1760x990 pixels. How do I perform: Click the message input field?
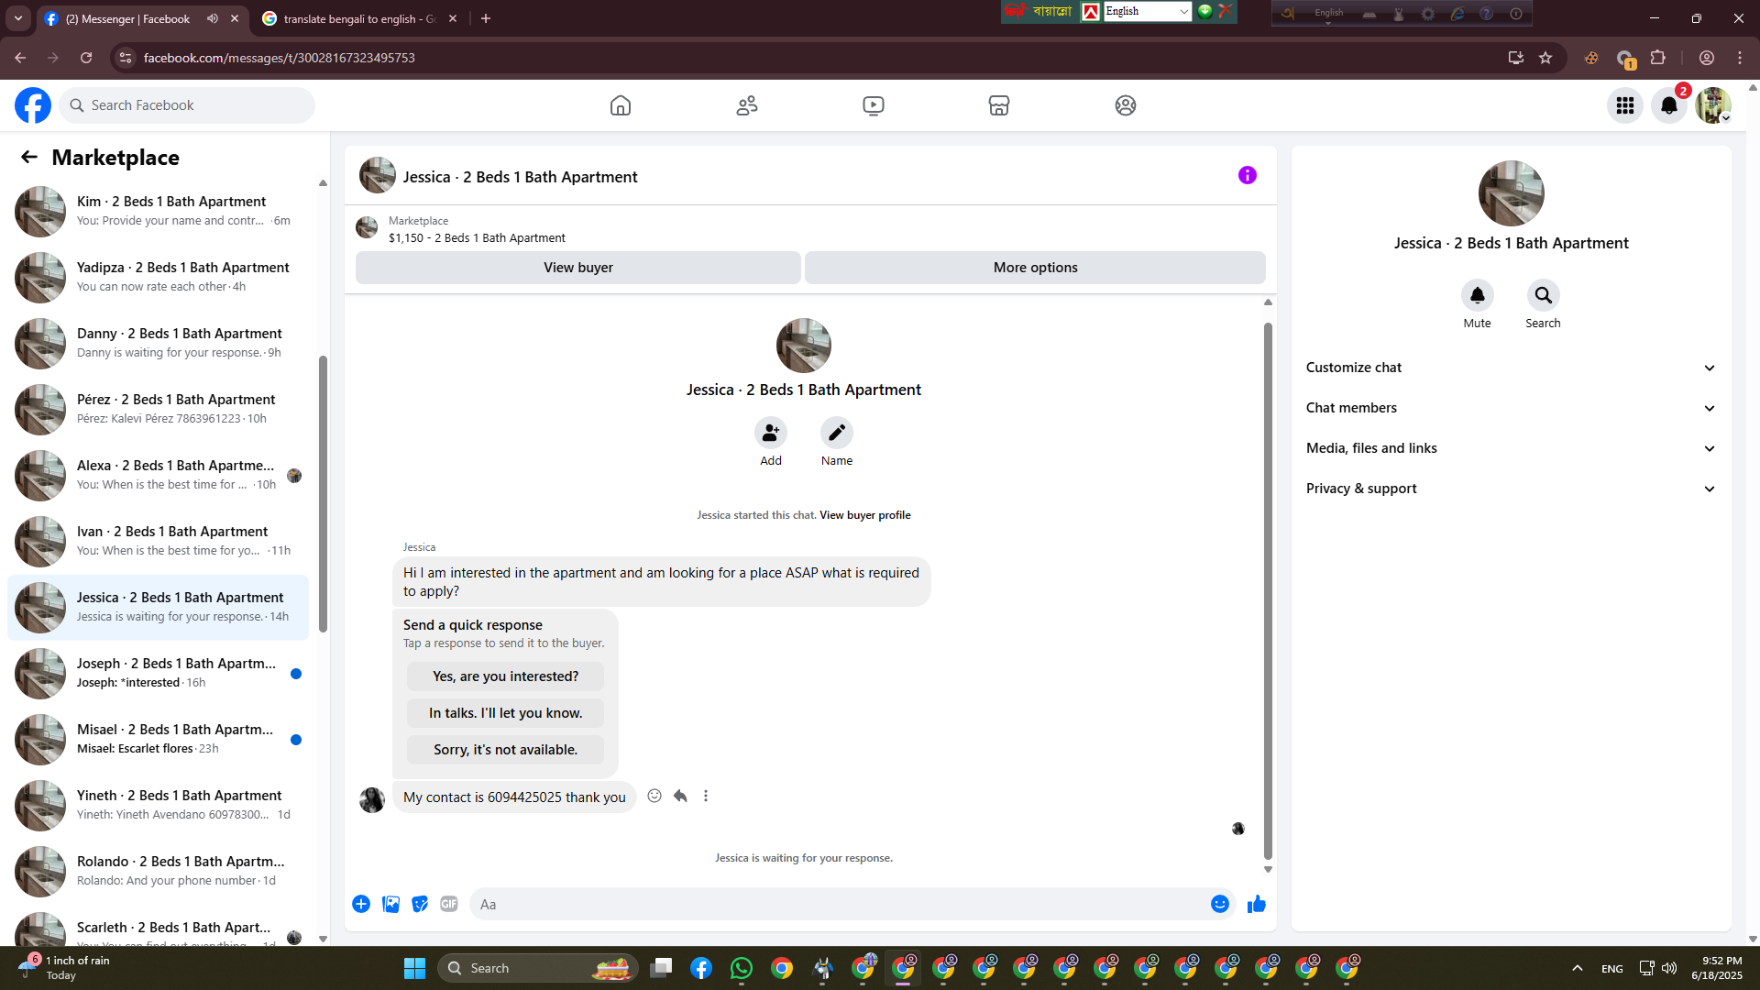[839, 904]
